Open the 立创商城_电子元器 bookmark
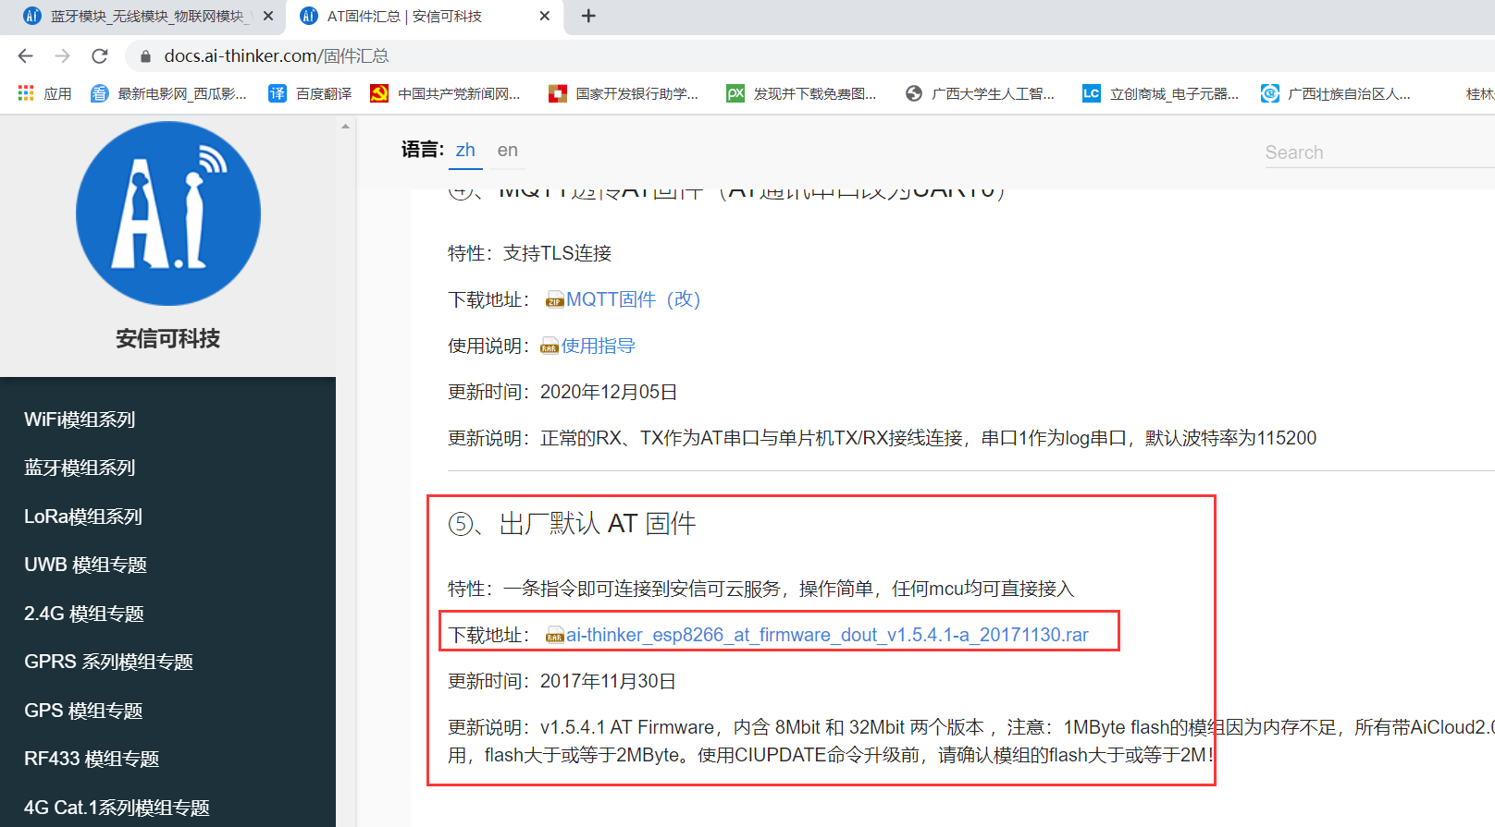 tap(1160, 93)
